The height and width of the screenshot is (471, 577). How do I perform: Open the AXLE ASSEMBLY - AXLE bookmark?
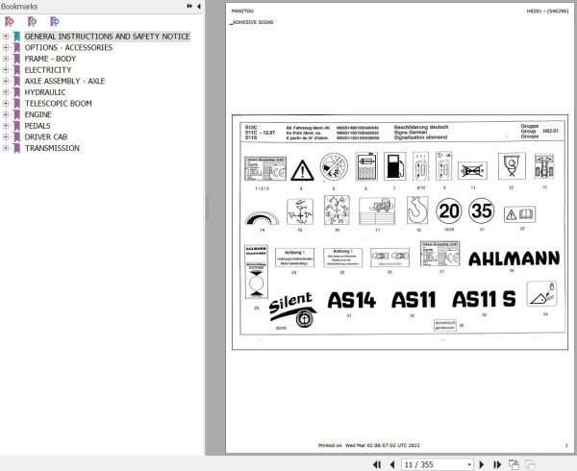point(64,81)
